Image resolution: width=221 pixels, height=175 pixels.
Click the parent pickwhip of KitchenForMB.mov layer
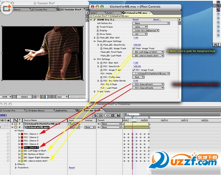(x=99, y=127)
